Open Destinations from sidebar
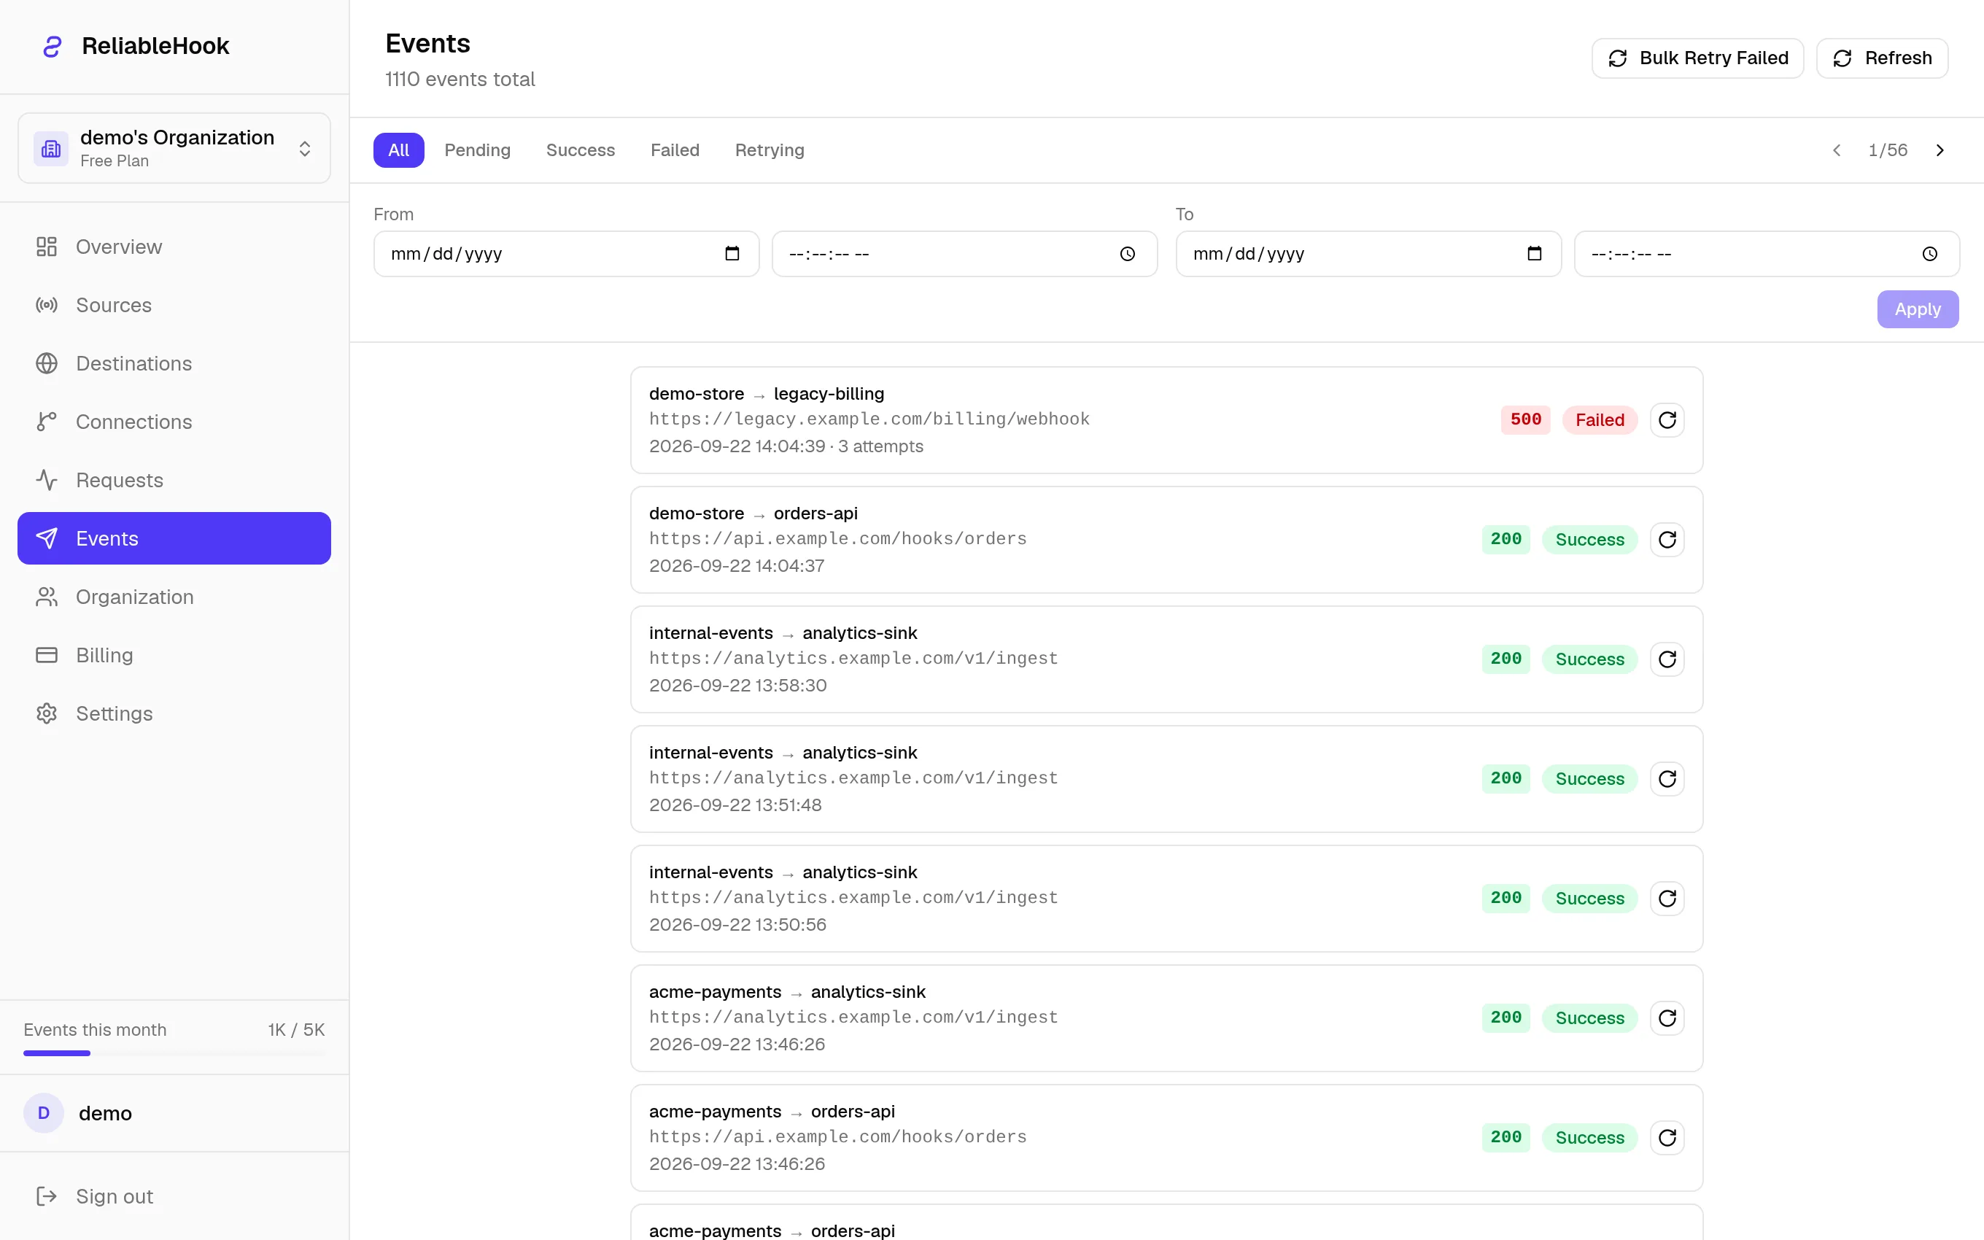Viewport: 1984px width, 1240px height. (174, 363)
